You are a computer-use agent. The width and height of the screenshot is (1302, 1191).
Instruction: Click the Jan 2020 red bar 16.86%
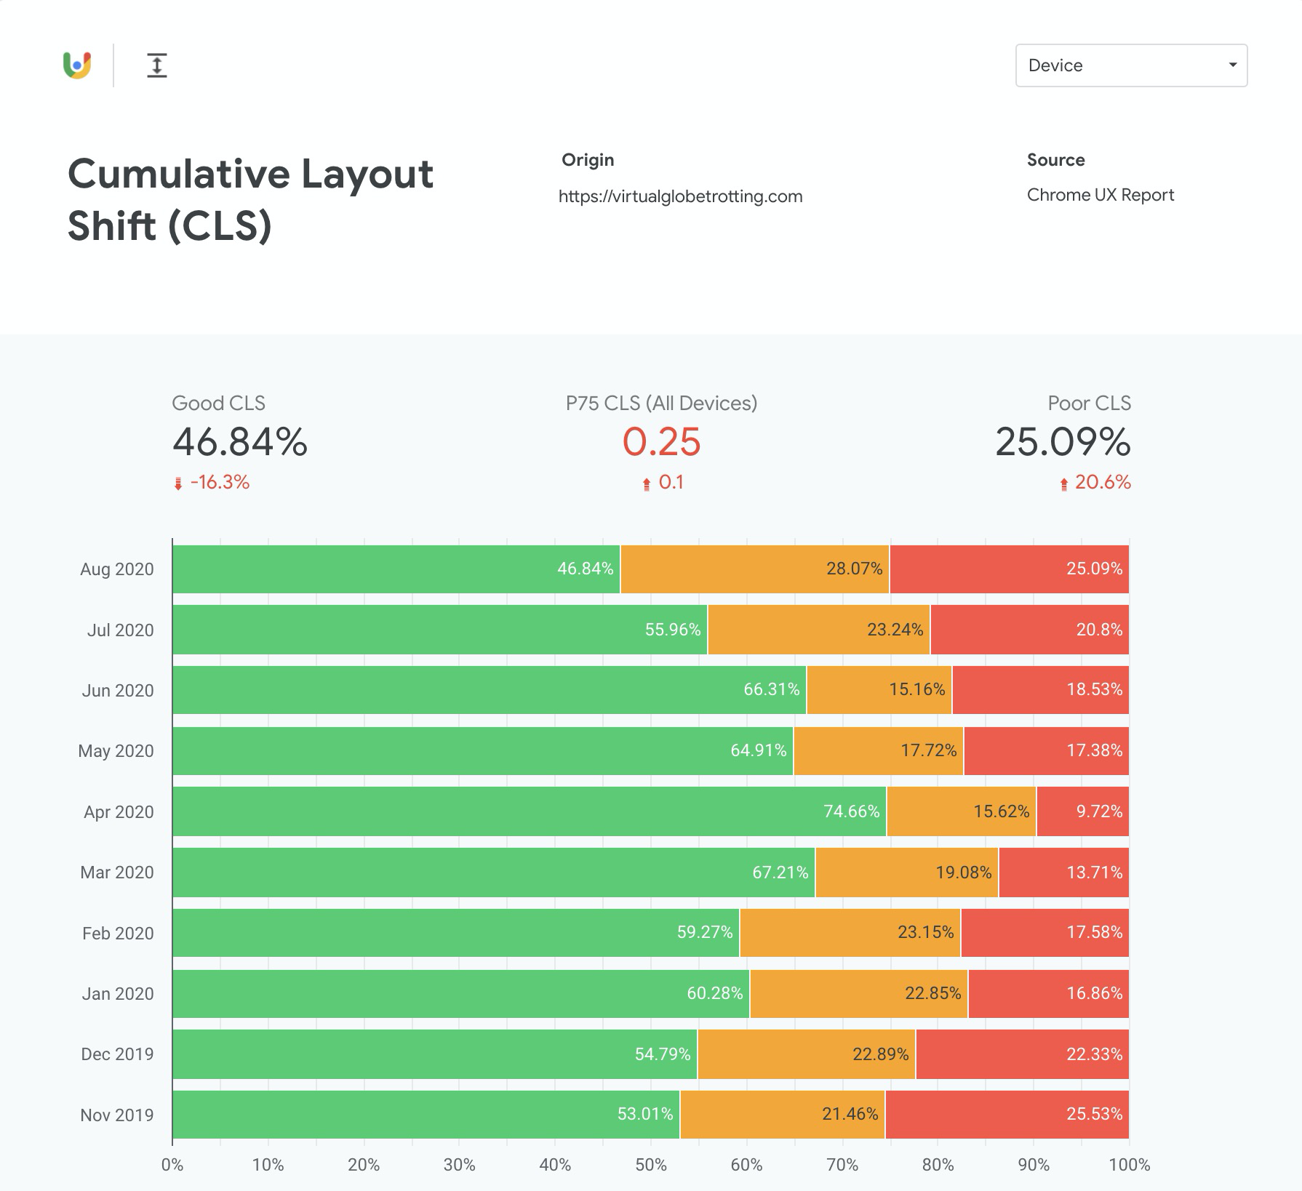1049,993
